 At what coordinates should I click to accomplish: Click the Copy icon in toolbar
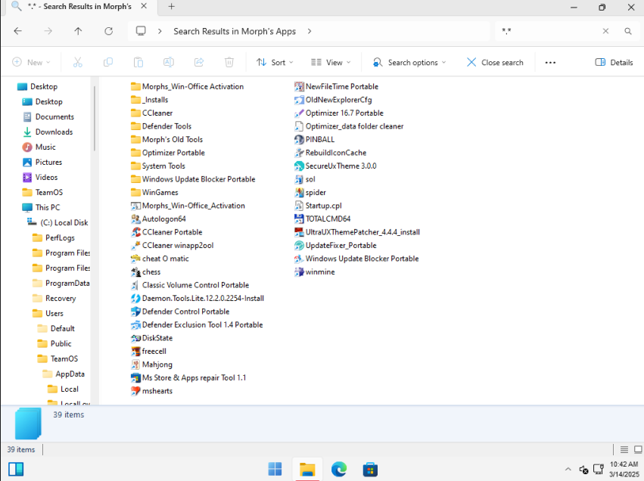point(108,62)
